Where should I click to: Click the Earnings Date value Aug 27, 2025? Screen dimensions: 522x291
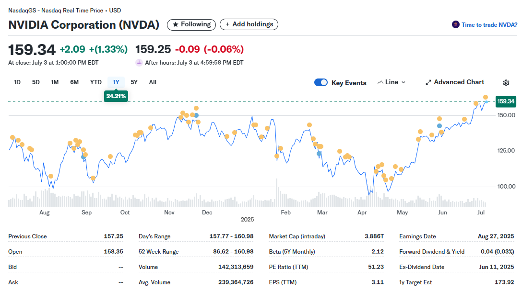(496, 236)
